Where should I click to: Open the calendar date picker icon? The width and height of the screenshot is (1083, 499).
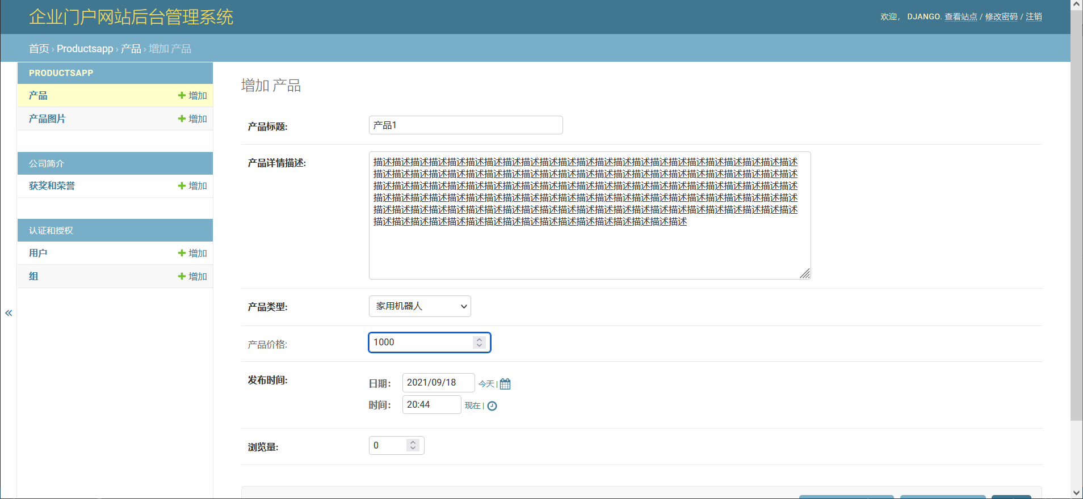pyautogui.click(x=505, y=384)
